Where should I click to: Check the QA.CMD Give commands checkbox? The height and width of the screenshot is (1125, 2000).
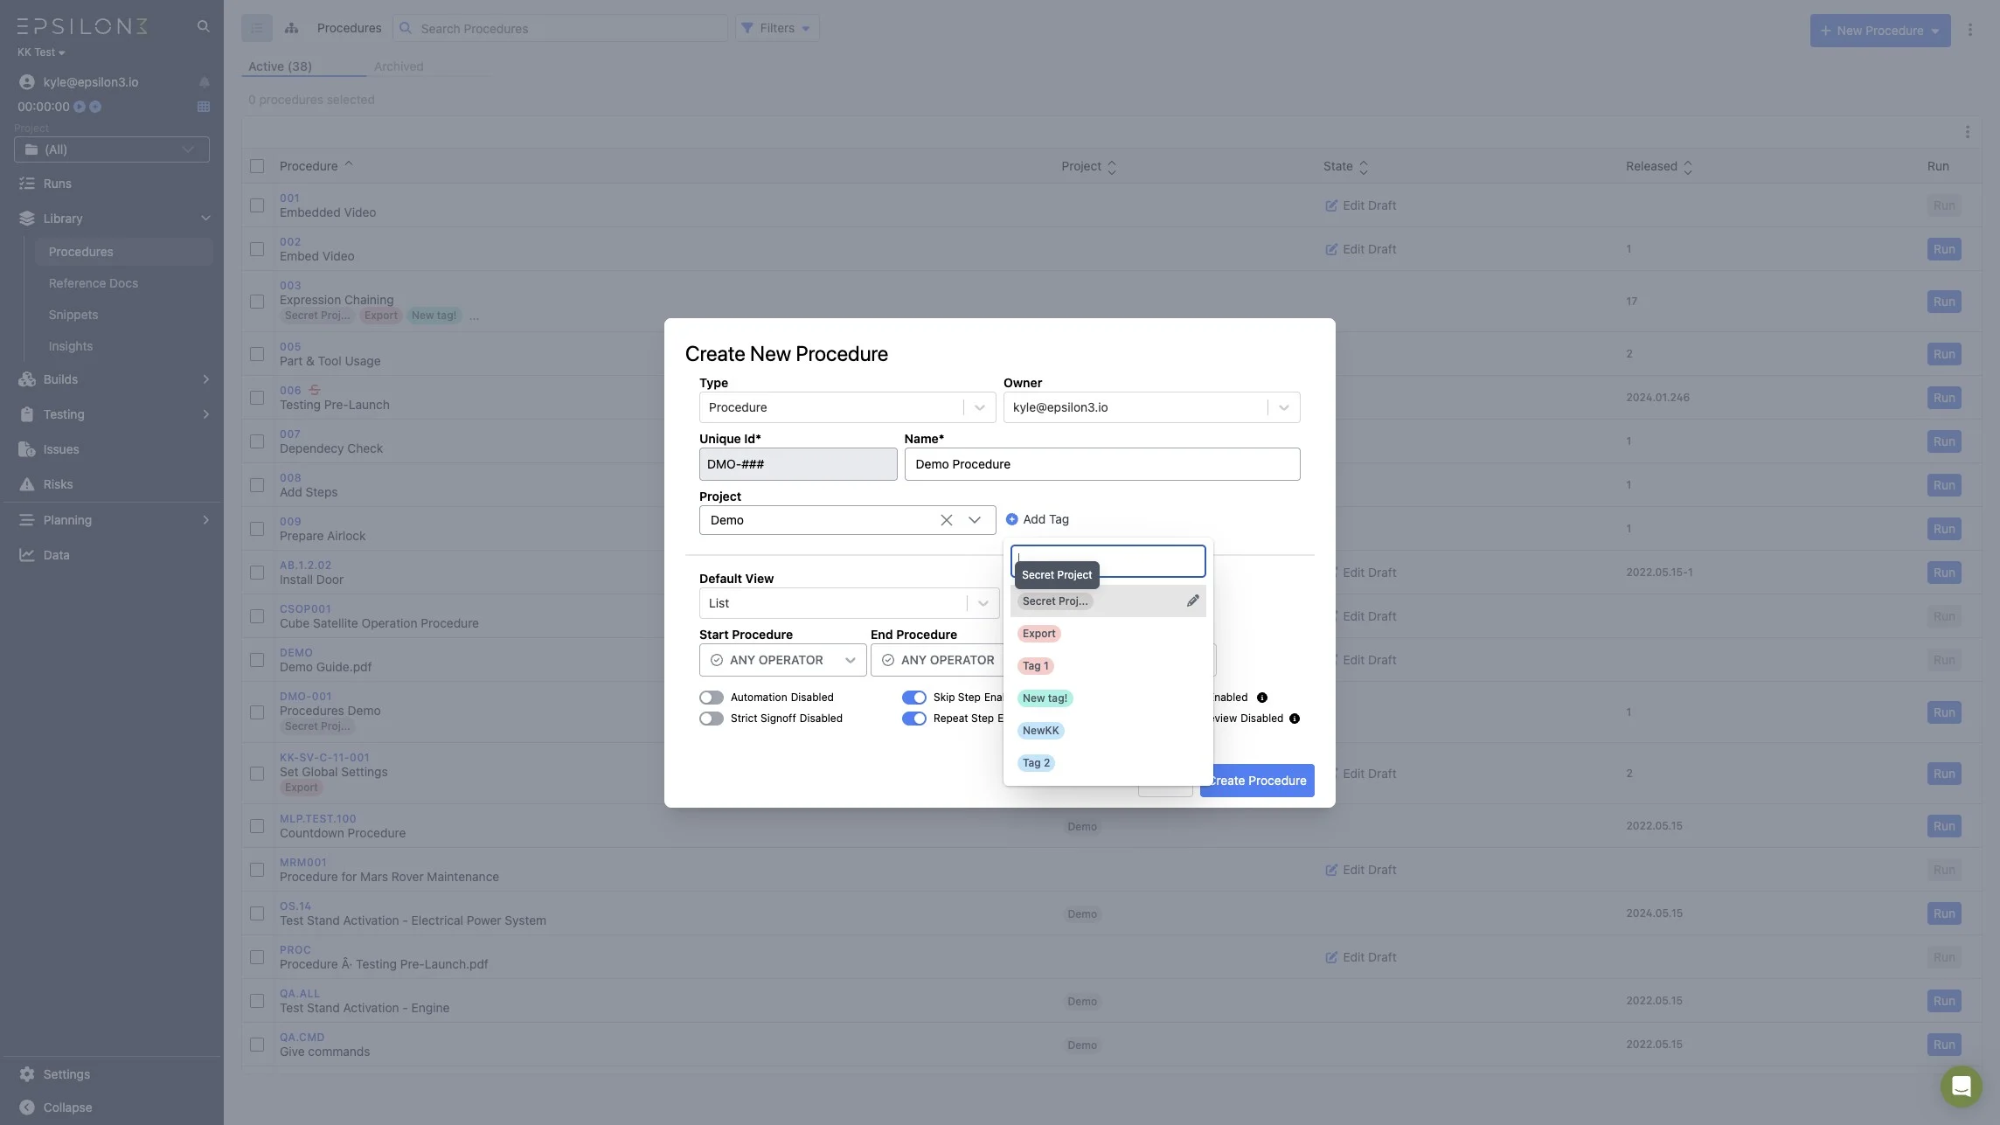[257, 1045]
